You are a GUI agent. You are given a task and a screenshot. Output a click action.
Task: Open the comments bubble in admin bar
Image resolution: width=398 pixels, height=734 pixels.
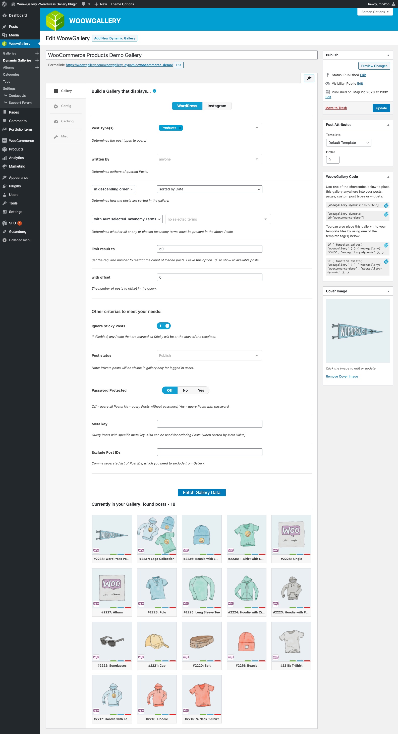[x=86, y=4]
